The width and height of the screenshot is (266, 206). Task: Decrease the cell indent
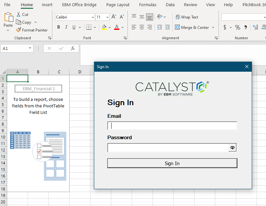(x=160, y=27)
